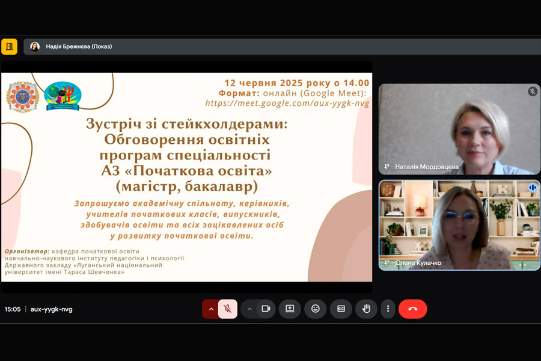Click muted mic icon on Наталія Мордовцева tile
The width and height of the screenshot is (541, 361).
click(533, 91)
